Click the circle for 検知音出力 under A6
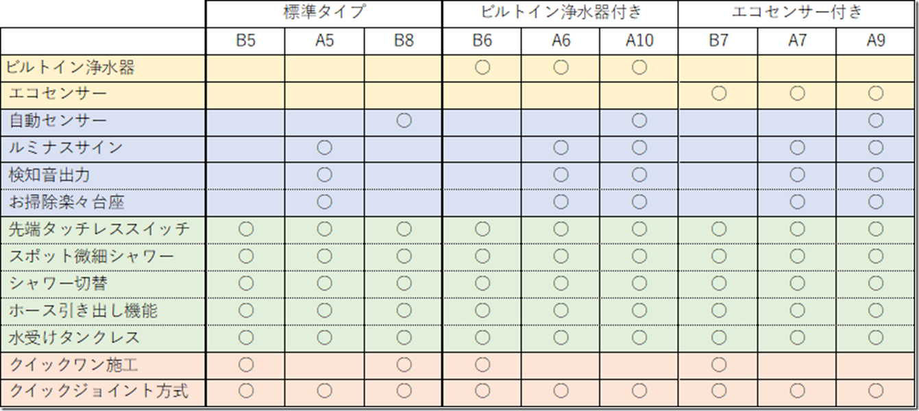 pyautogui.click(x=561, y=175)
